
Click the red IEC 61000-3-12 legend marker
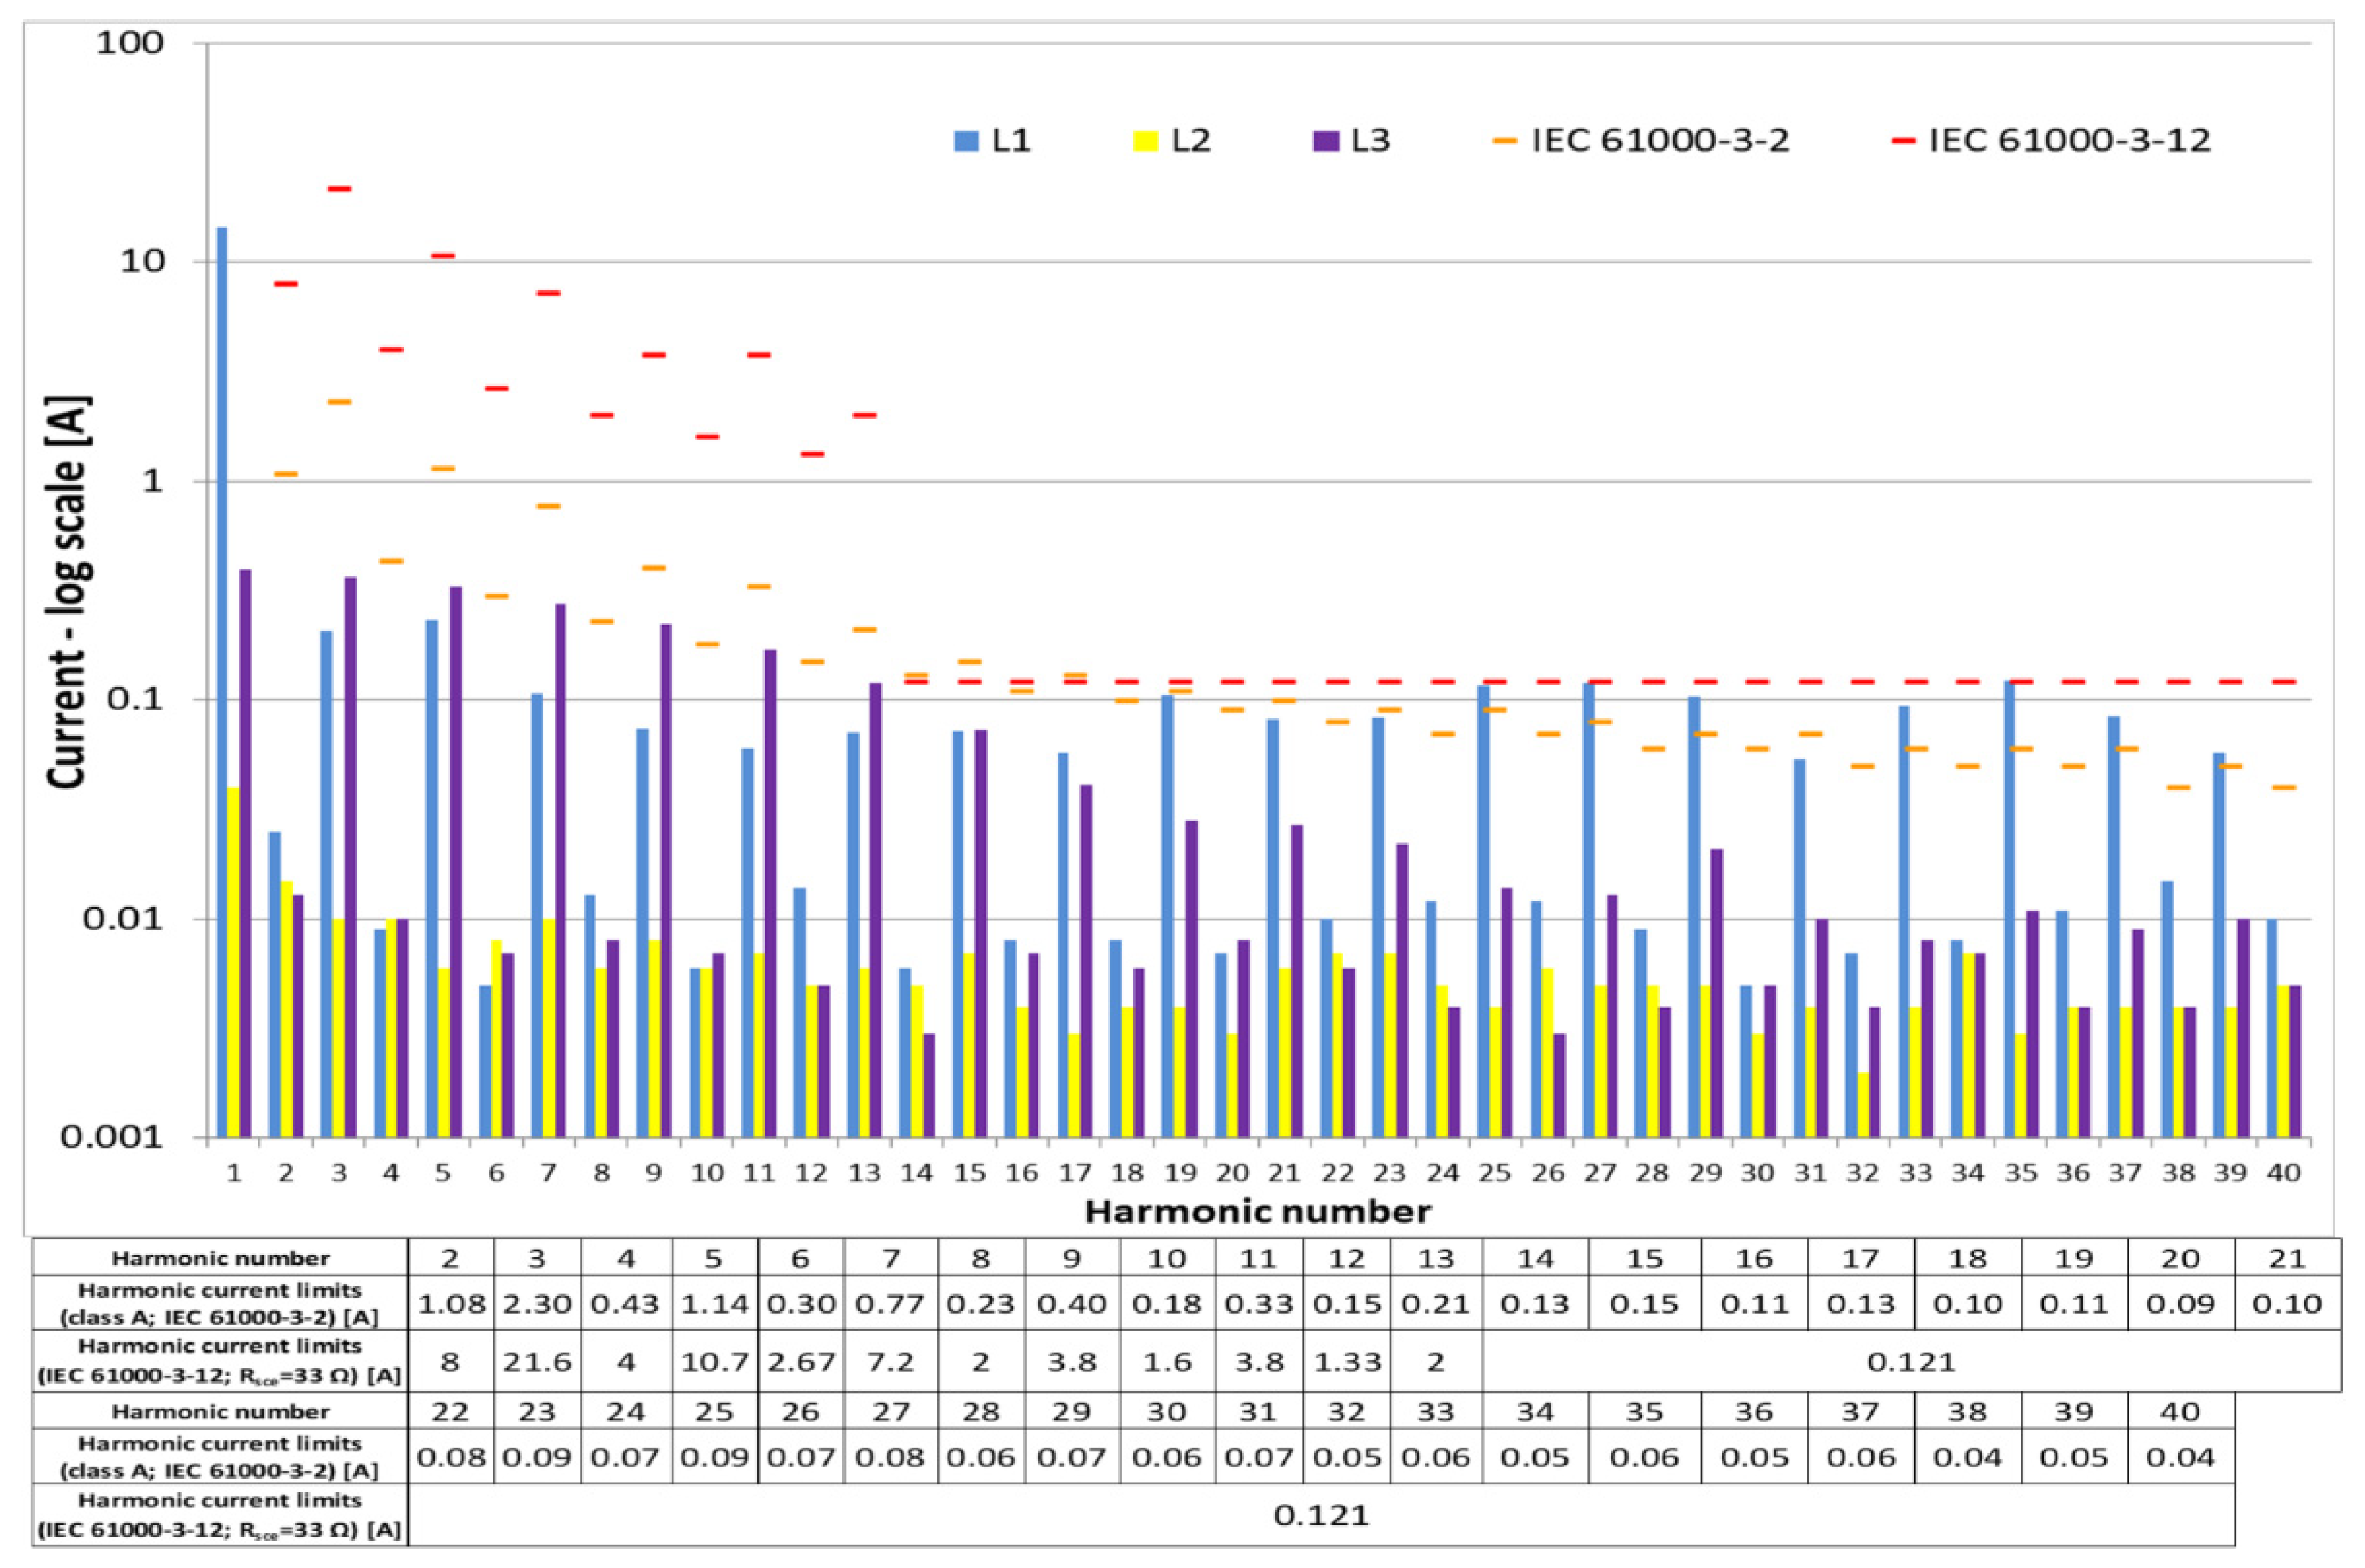coord(1903,141)
